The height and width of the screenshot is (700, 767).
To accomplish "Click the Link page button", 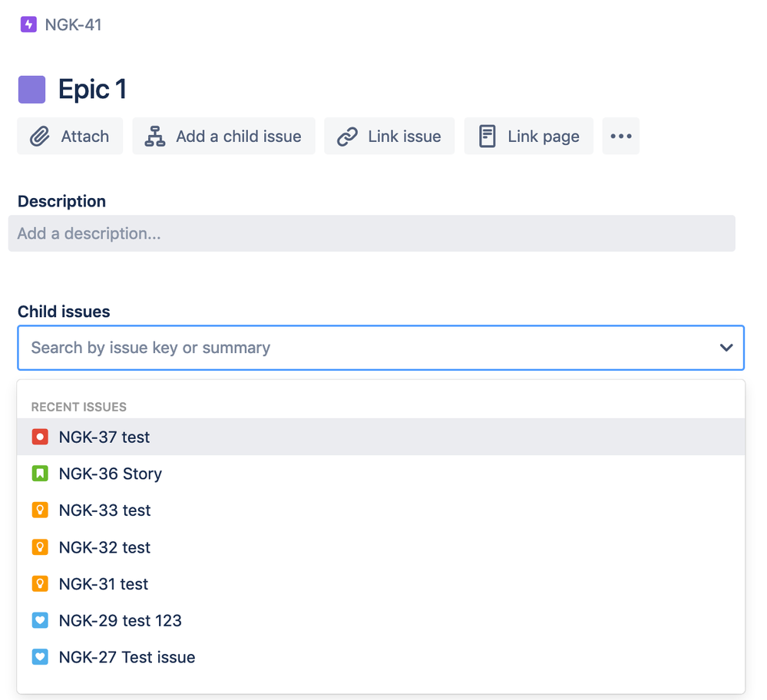I will coord(529,136).
